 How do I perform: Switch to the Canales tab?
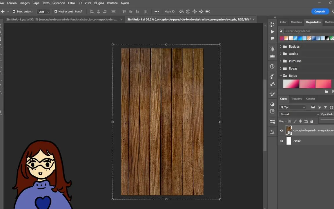[x=311, y=99]
